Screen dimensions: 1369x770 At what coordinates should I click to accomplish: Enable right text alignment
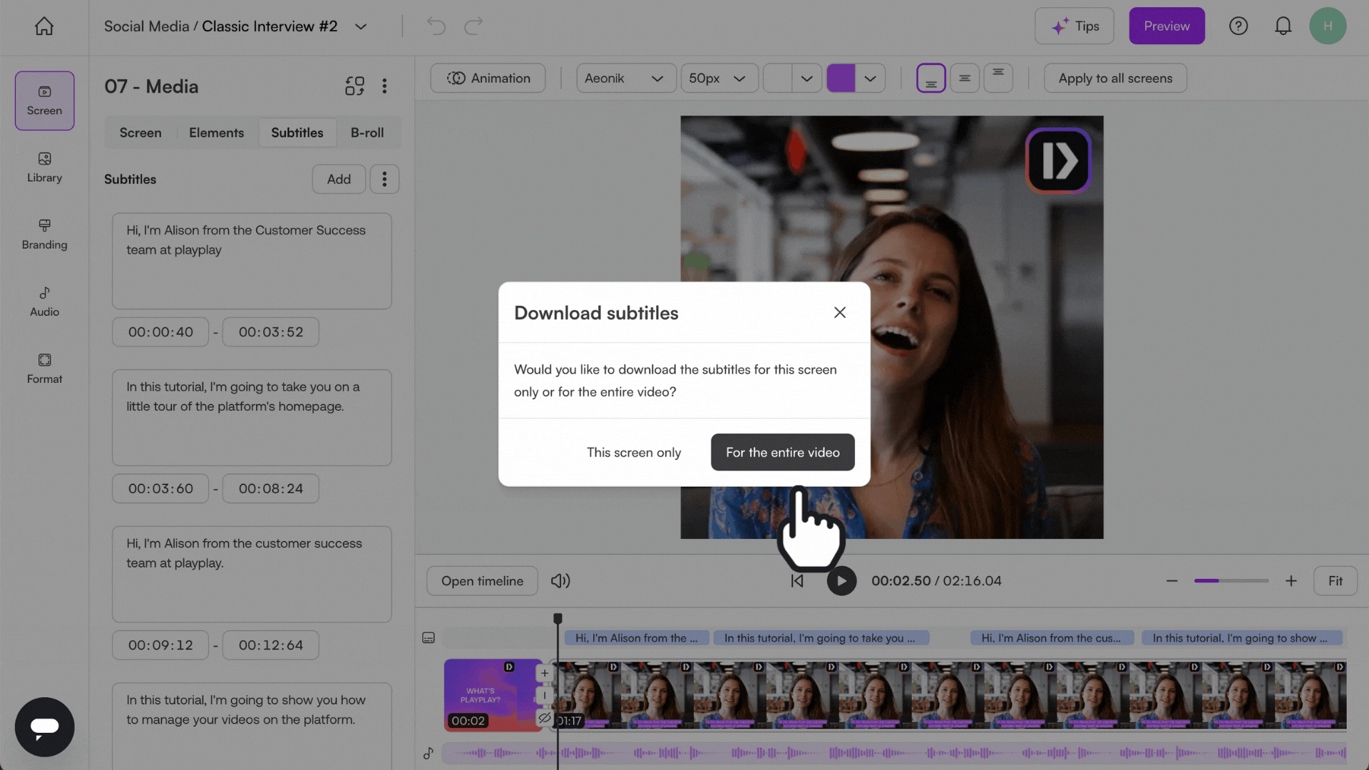click(x=998, y=78)
